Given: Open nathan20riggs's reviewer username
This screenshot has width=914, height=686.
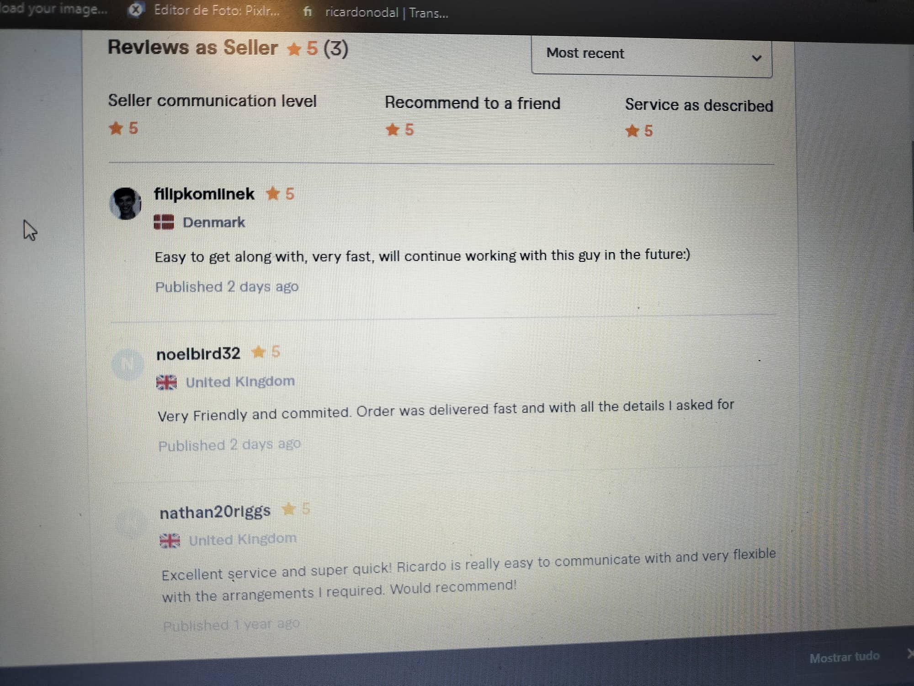Looking at the screenshot, I should [x=215, y=512].
